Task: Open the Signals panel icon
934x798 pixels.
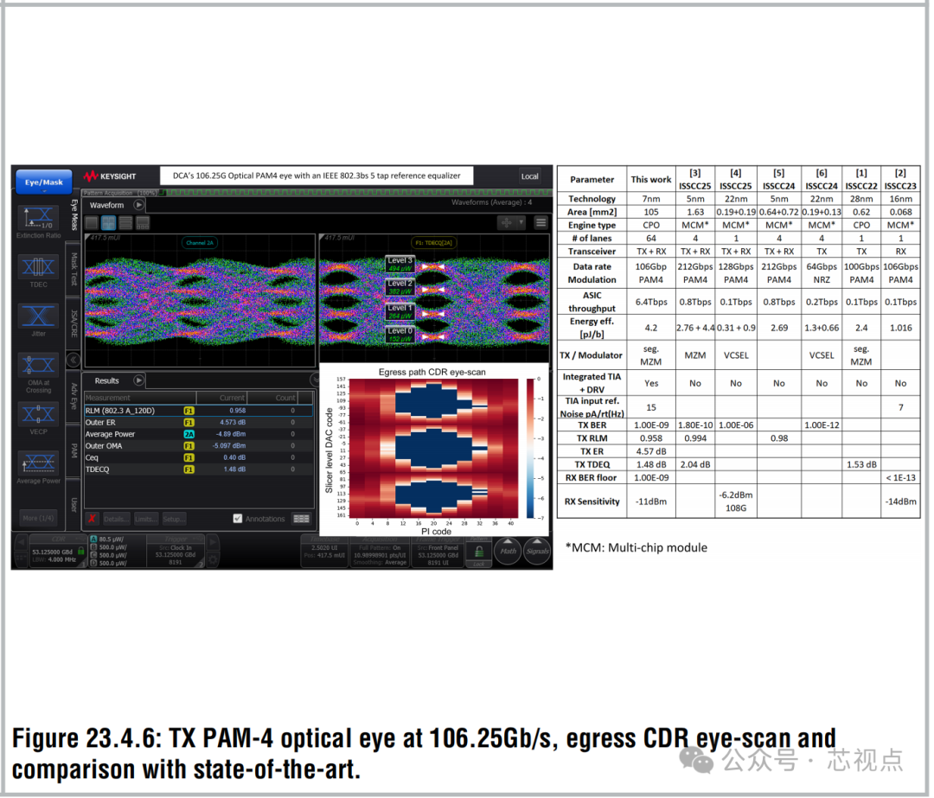Action: tap(537, 552)
